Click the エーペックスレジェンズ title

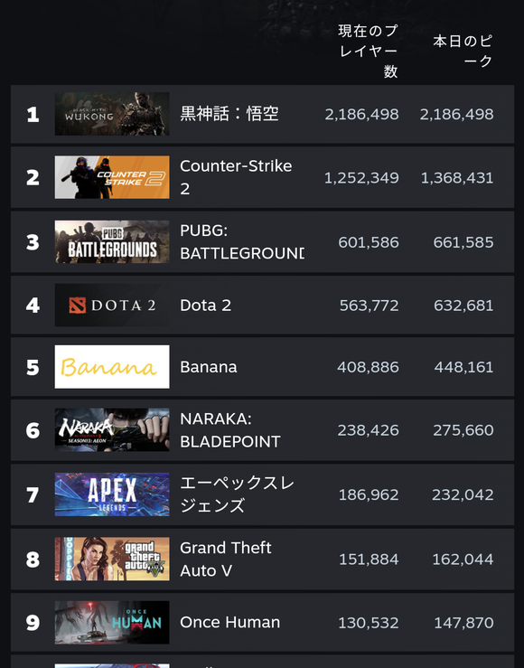[237, 494]
